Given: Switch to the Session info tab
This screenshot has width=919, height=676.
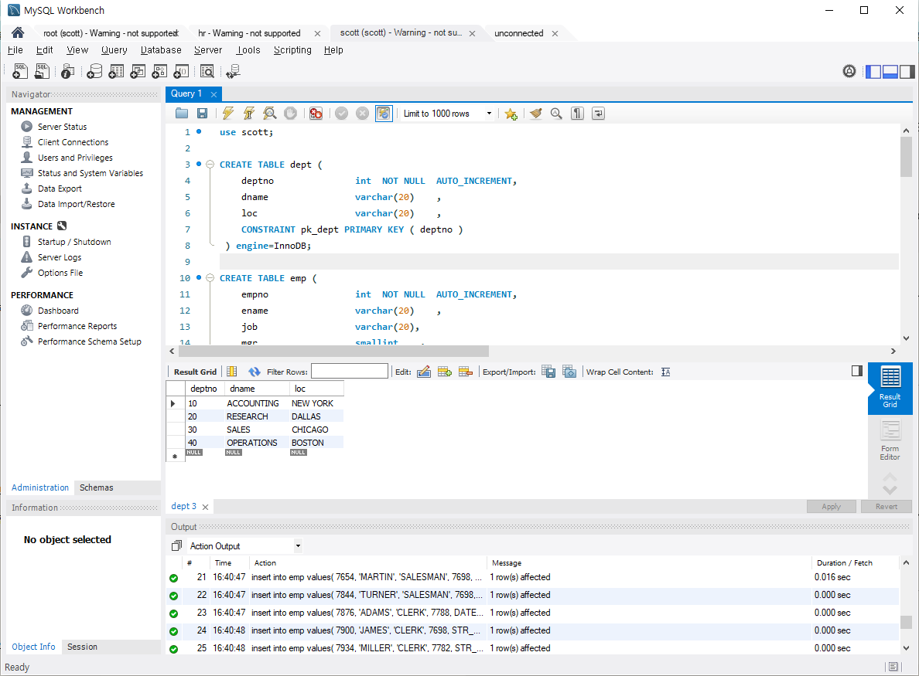Looking at the screenshot, I should coord(82,647).
